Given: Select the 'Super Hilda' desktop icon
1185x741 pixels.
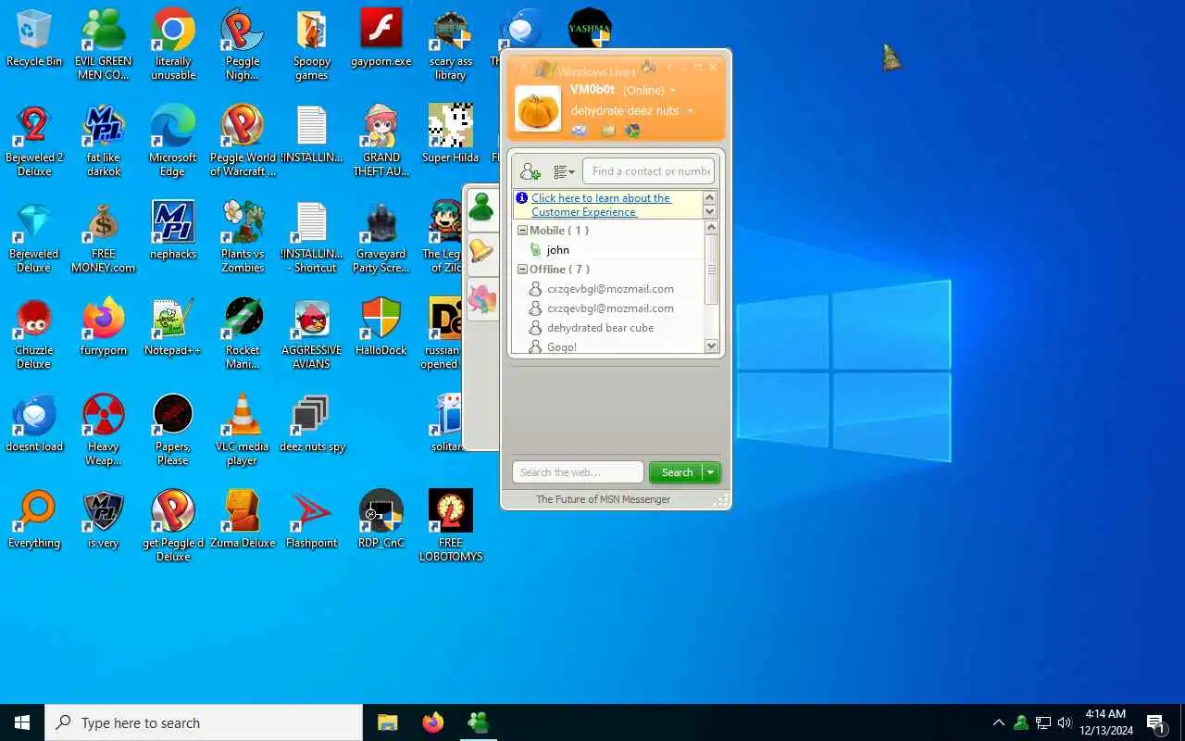Looking at the screenshot, I should pos(451,134).
